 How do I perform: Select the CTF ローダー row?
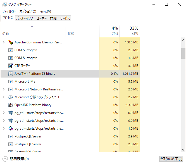(x=70, y=66)
